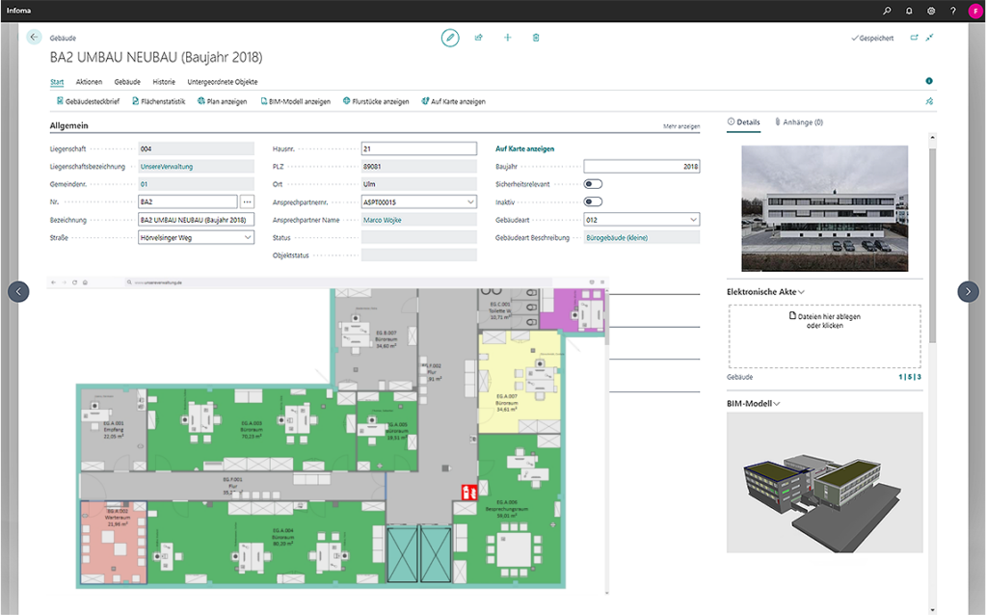Viewport: 987px width, 615px height.
Task: Open search via the magnifier icon
Action: (x=886, y=11)
